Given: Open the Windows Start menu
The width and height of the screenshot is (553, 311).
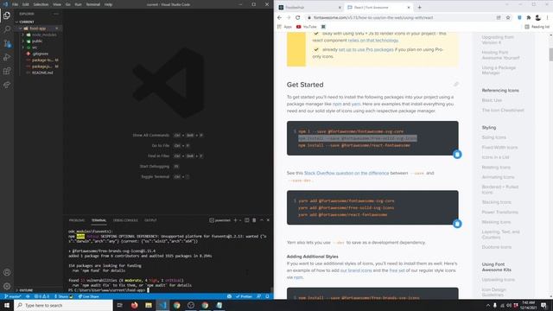Looking at the screenshot, I should (7, 305).
